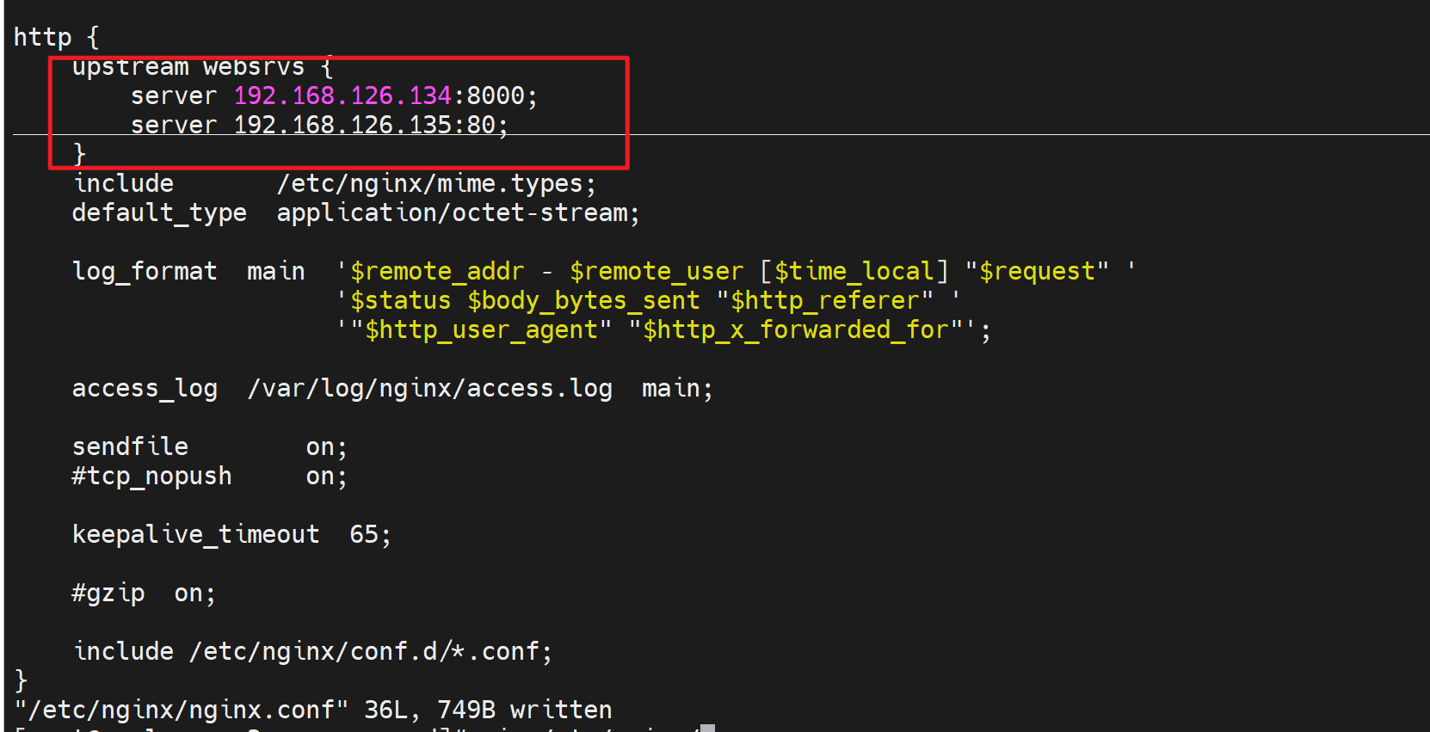Click the /etc/nginx/mime.types path
Screen dimensions: 1430x732
[x=428, y=184]
